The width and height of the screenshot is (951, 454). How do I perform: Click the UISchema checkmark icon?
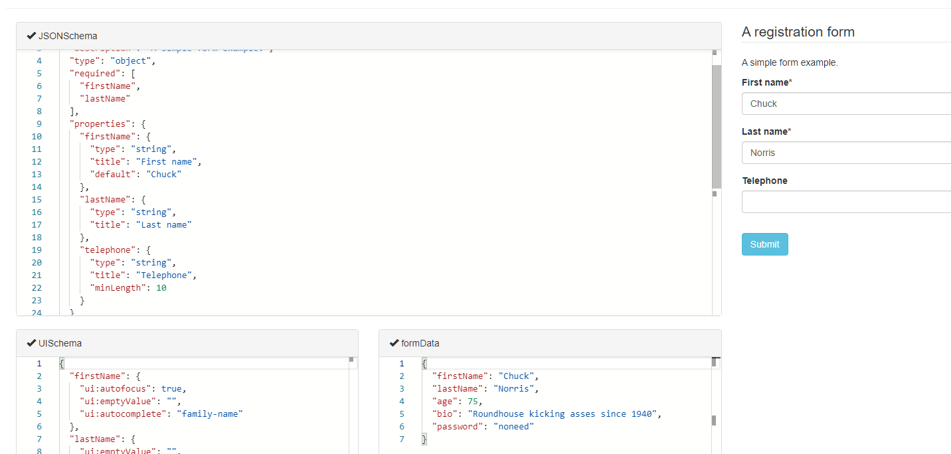31,343
